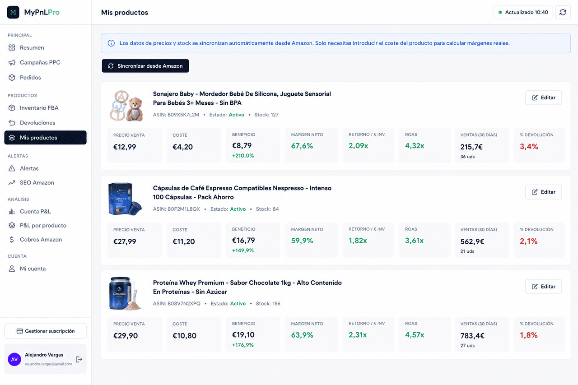
Task: Click the Inventario FBA cube icon
Action: pyautogui.click(x=12, y=108)
